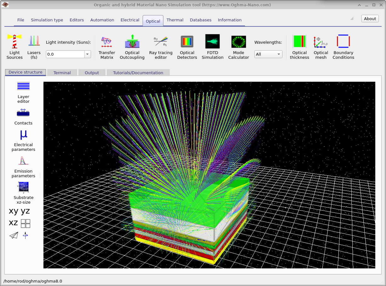This screenshot has width=386, height=286.
Task: Click the About button
Action: tap(370, 19)
